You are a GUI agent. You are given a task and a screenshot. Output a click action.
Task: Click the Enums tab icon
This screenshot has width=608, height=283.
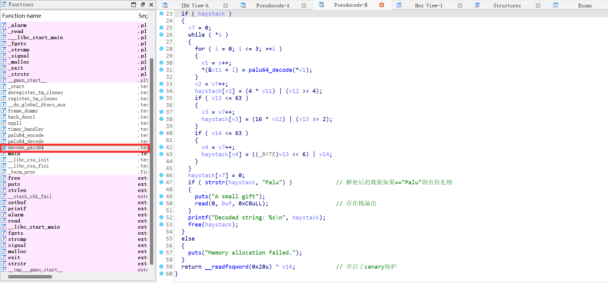coord(555,5)
